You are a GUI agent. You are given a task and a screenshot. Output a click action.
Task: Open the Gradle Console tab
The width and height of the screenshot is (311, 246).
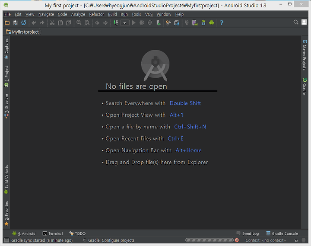click(x=282, y=233)
